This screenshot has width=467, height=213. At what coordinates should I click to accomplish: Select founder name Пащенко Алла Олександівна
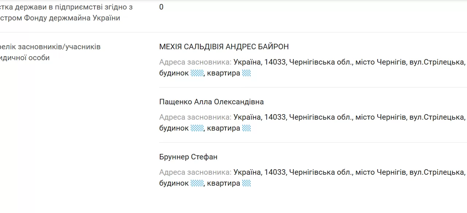point(211,102)
